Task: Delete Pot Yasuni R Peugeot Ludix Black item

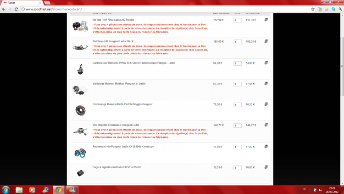Action: [266, 41]
